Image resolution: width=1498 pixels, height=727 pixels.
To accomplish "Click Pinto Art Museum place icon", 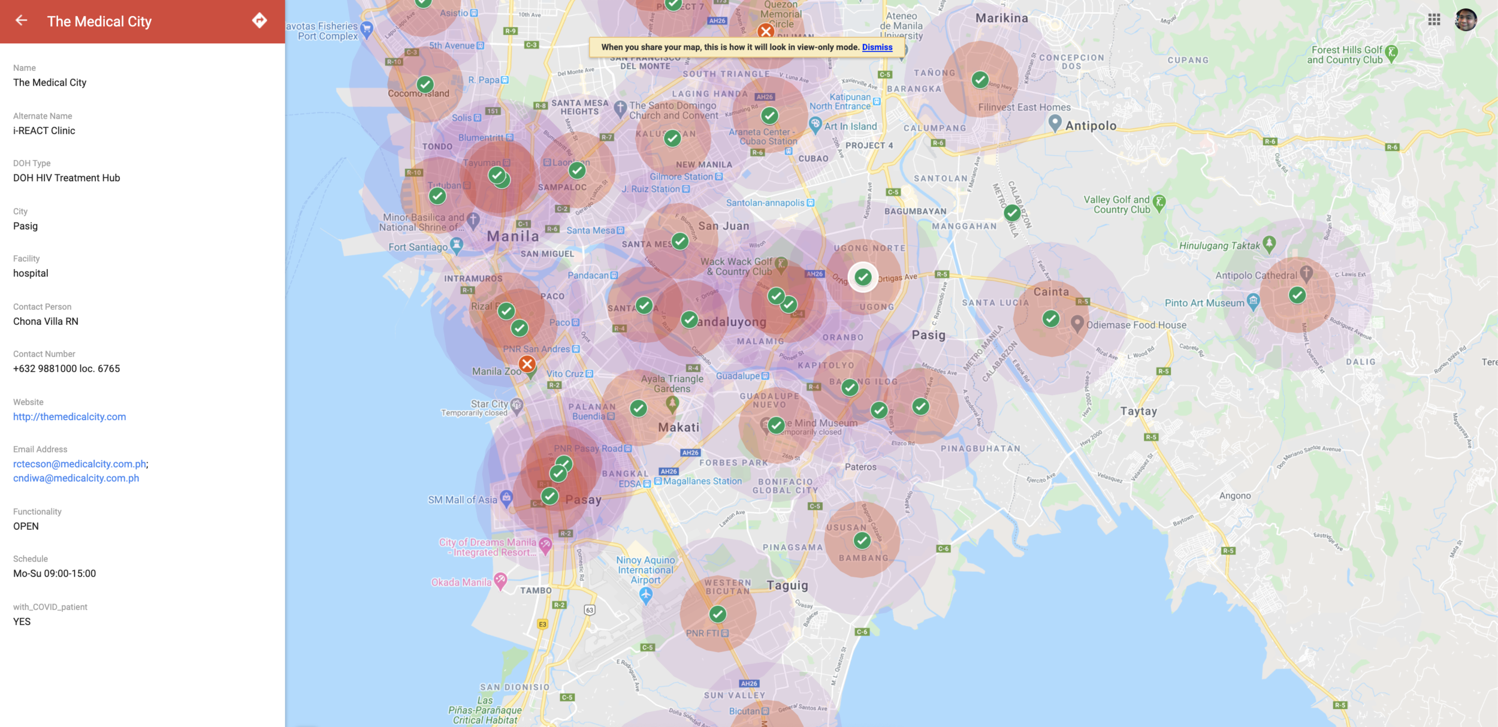I will (x=1253, y=301).
